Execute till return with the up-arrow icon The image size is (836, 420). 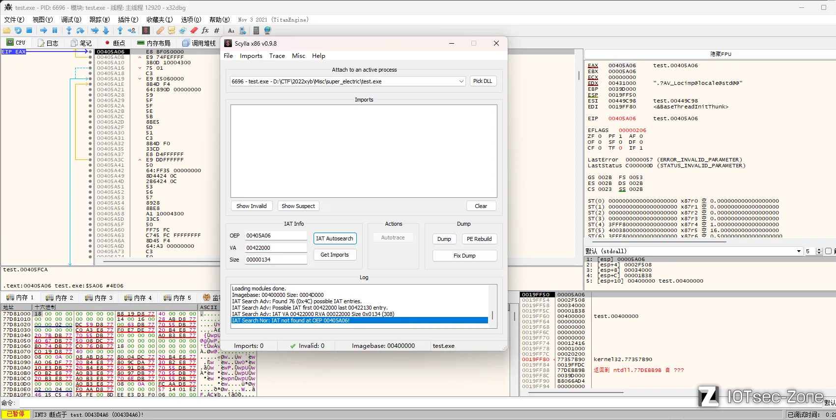pyautogui.click(x=120, y=30)
